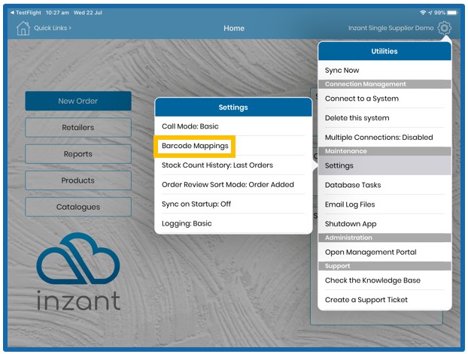Open the settings gear icon
The image size is (468, 354).
coord(444,28)
